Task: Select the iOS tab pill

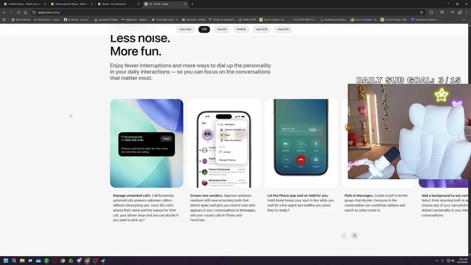Action: (x=204, y=29)
